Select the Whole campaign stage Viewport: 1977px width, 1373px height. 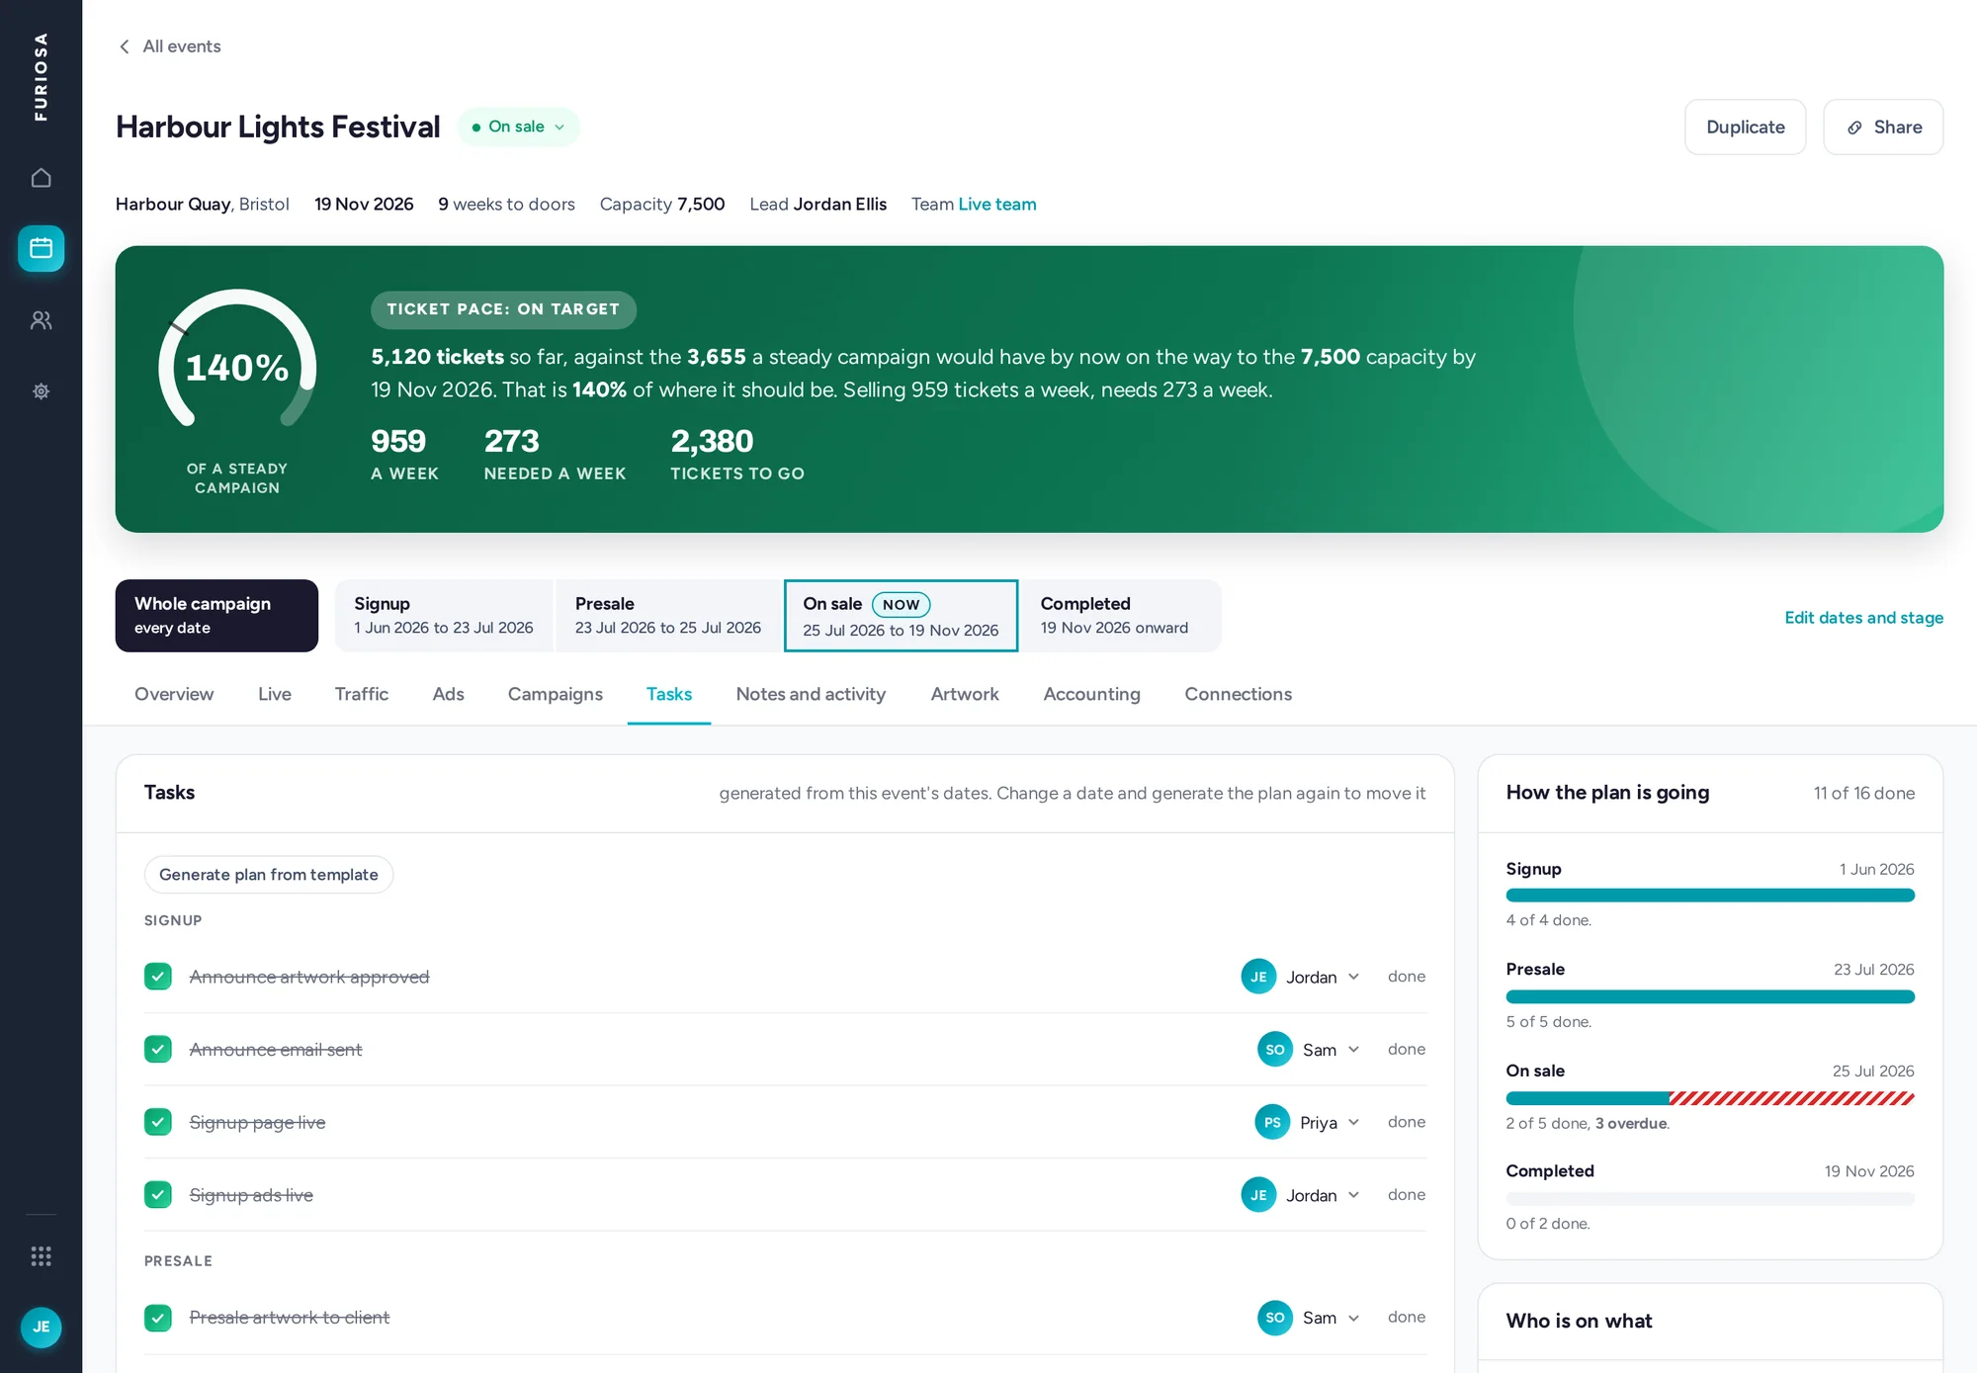point(216,616)
